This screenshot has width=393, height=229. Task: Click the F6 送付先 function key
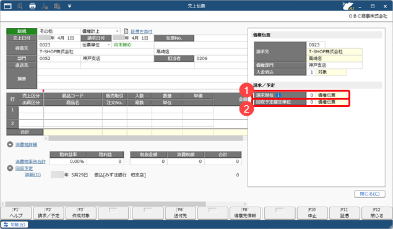181,213
